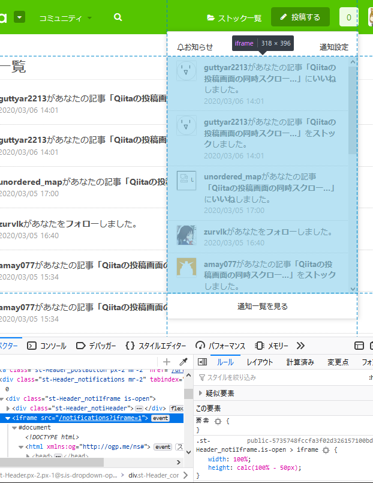373x483 pixels.
Task: Switch to the メモリー memory tab
Action: tap(272, 346)
